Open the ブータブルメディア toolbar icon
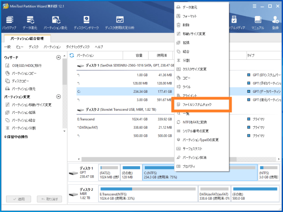The image size is (283, 212). pos(237,23)
